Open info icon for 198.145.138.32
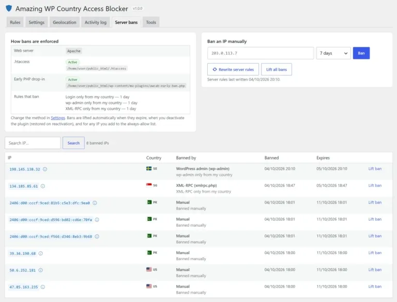Screen dimensions: 397x302 click(45, 169)
